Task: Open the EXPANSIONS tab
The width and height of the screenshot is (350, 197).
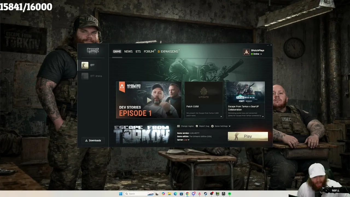Action: (169, 51)
